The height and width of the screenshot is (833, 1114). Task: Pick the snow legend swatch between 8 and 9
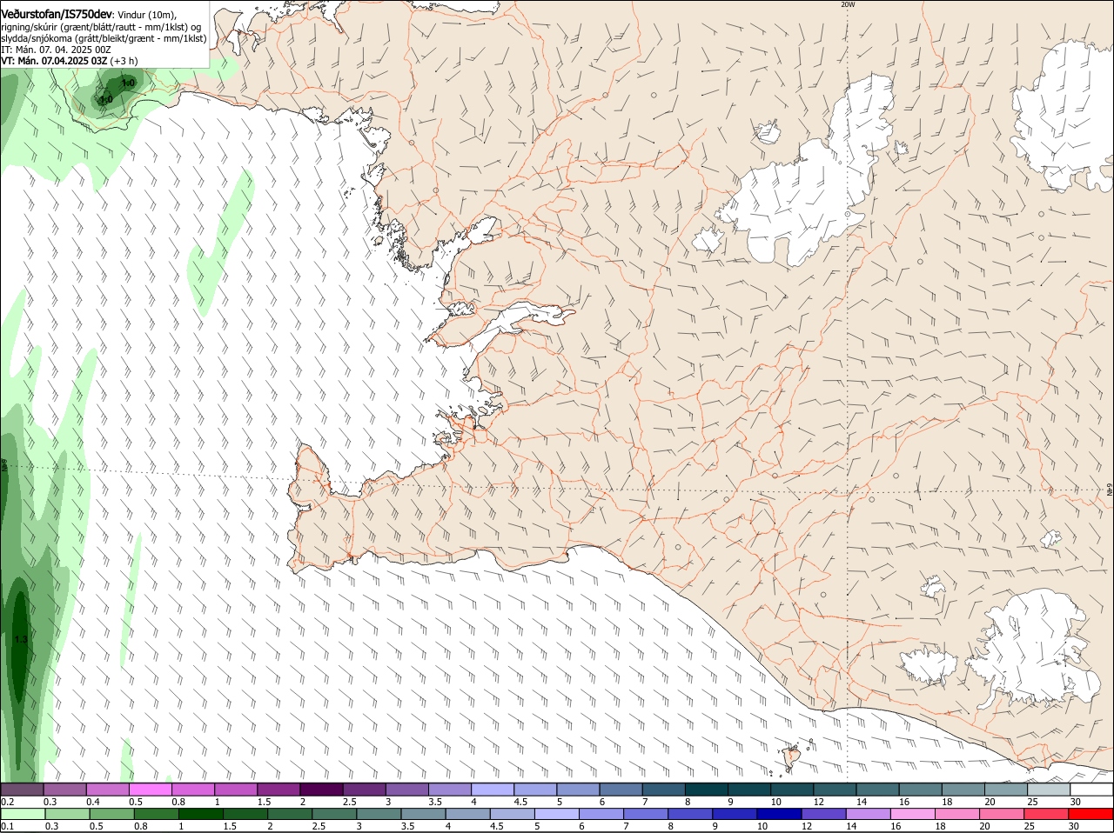click(708, 790)
